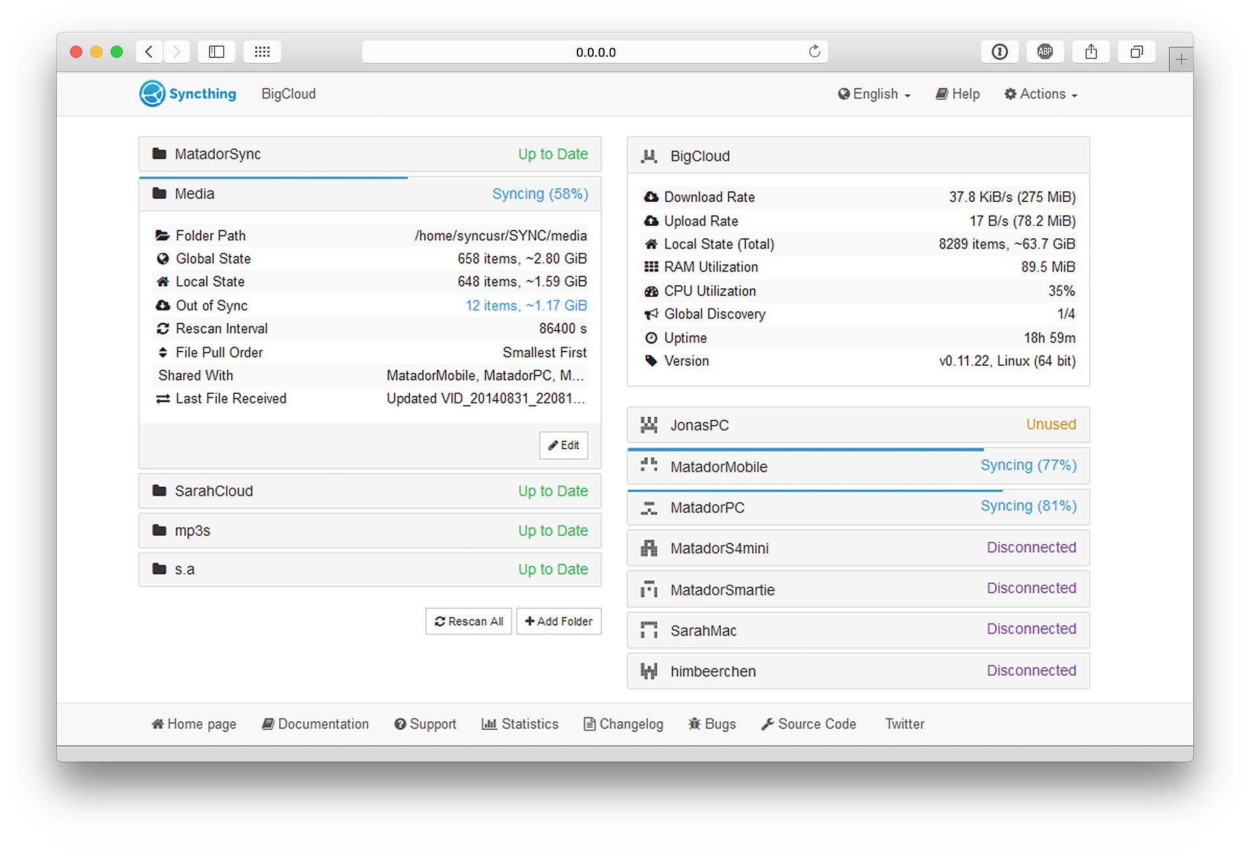This screenshot has height=856, width=1250.
Task: Open the show all tabs icon
Action: click(x=1137, y=52)
